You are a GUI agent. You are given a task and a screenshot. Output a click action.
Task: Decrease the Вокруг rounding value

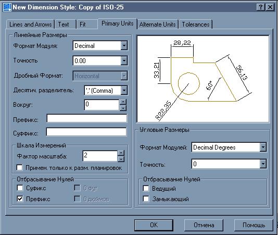pyautogui.click(x=123, y=108)
